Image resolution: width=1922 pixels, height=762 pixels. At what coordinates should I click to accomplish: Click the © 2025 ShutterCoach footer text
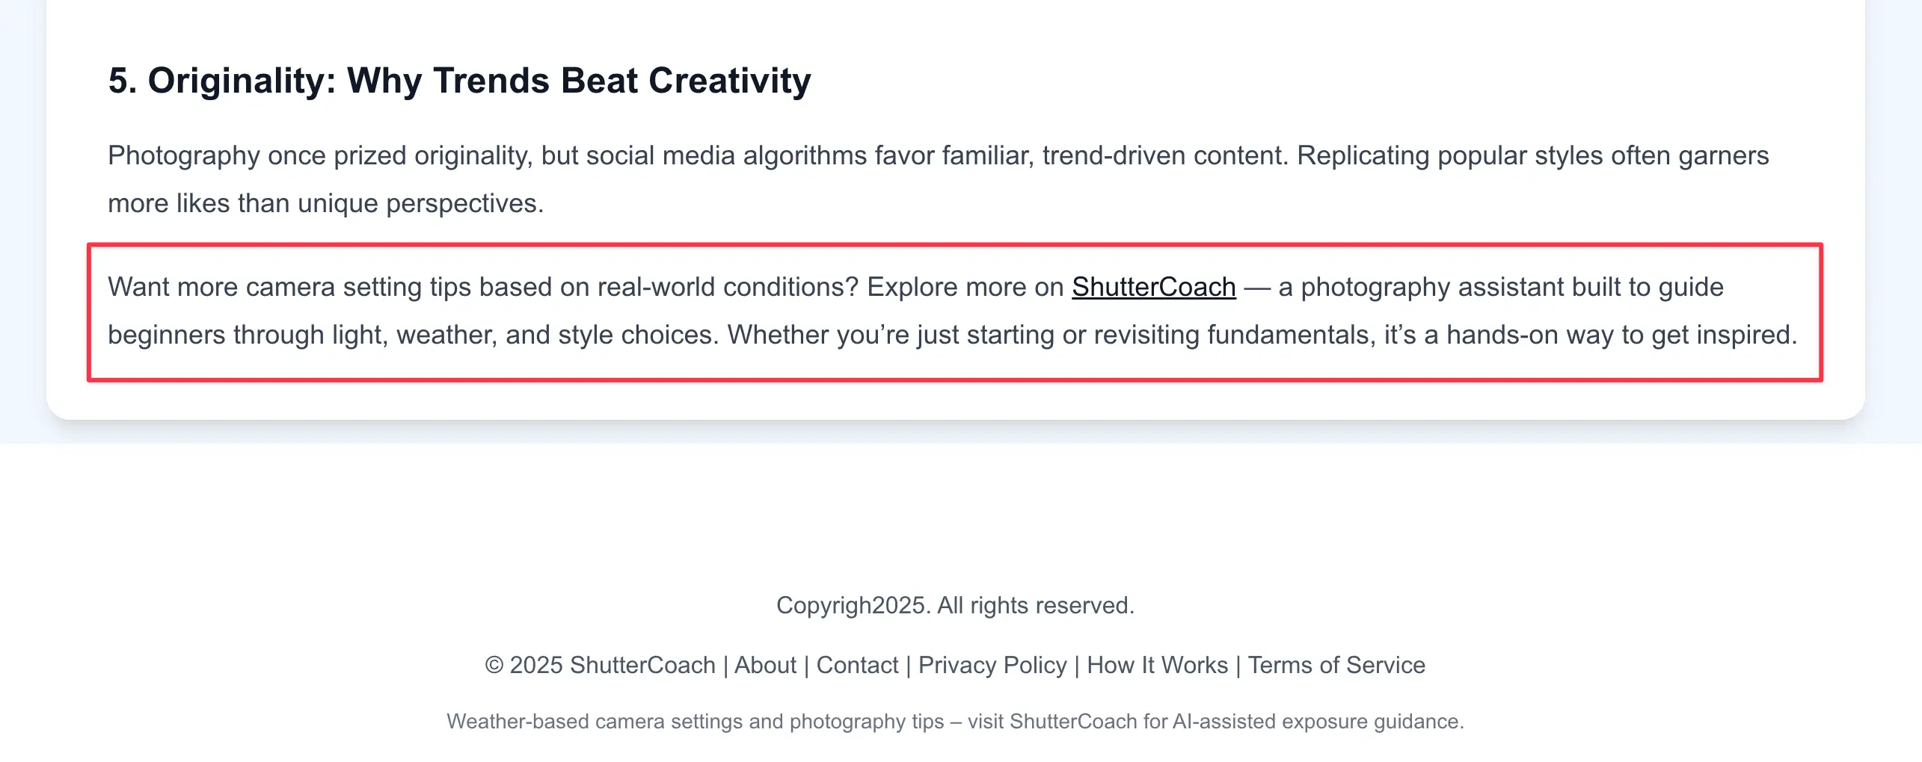[x=601, y=665]
